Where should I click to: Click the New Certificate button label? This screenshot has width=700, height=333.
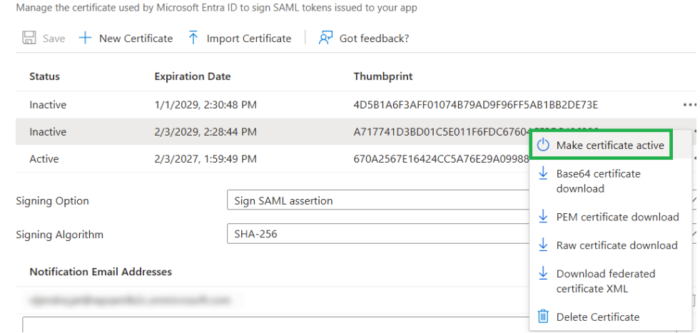pyautogui.click(x=136, y=39)
